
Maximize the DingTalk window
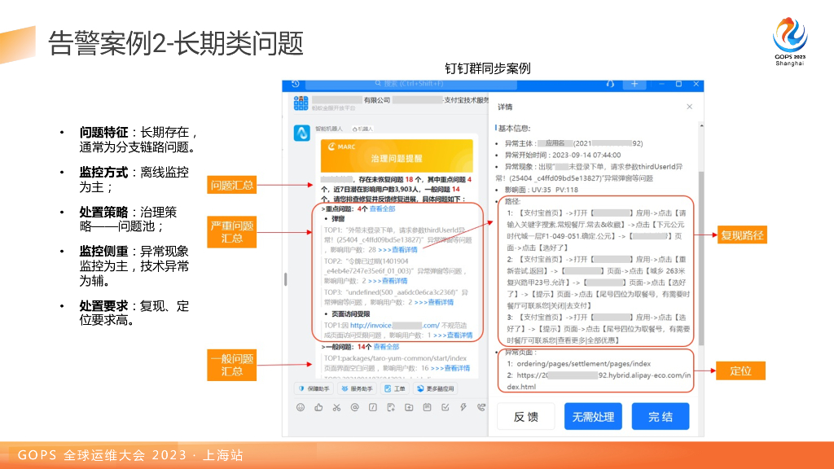(x=678, y=84)
